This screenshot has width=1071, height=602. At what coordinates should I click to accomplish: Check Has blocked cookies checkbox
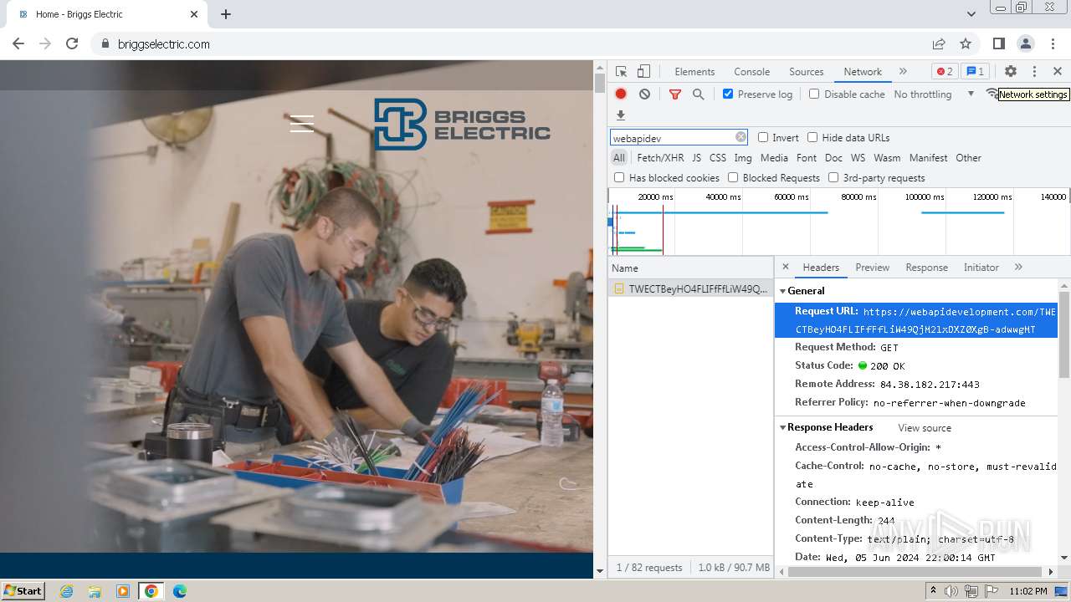(x=619, y=177)
